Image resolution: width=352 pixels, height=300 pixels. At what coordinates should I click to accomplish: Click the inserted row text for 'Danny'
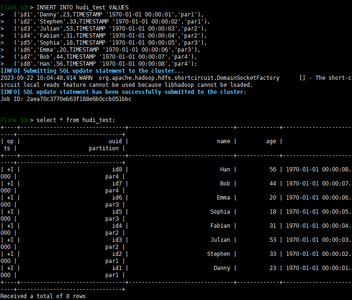(109, 15)
